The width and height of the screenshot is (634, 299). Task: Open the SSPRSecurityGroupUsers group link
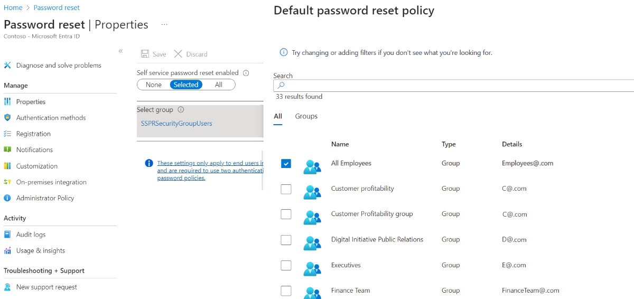click(176, 124)
